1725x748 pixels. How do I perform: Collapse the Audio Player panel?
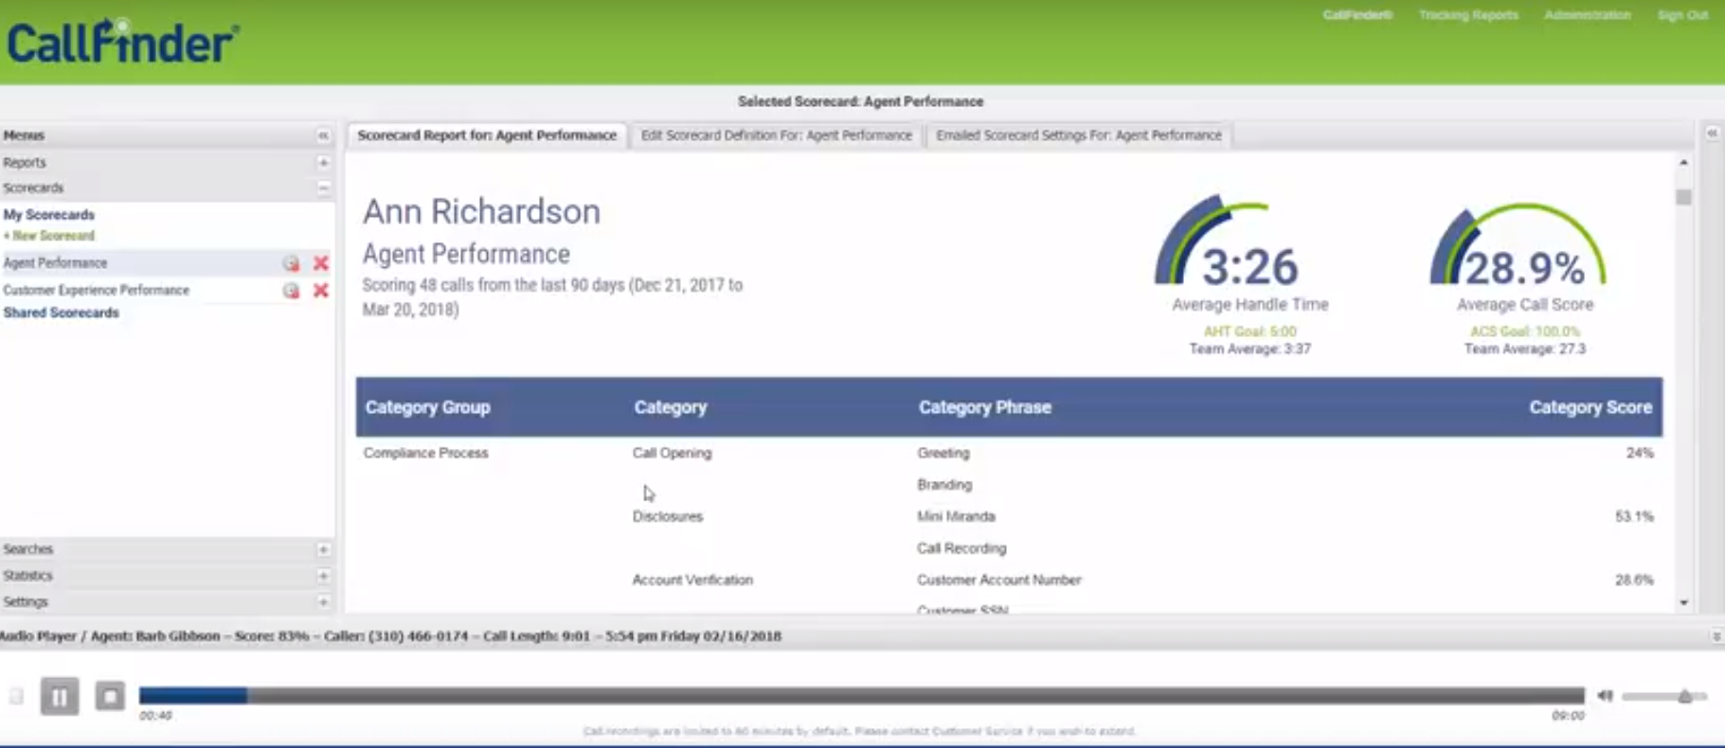1716,636
